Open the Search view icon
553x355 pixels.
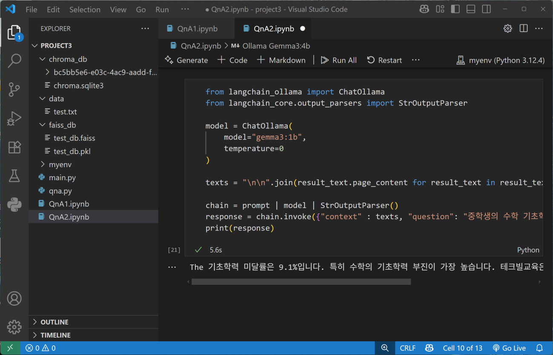(14, 60)
